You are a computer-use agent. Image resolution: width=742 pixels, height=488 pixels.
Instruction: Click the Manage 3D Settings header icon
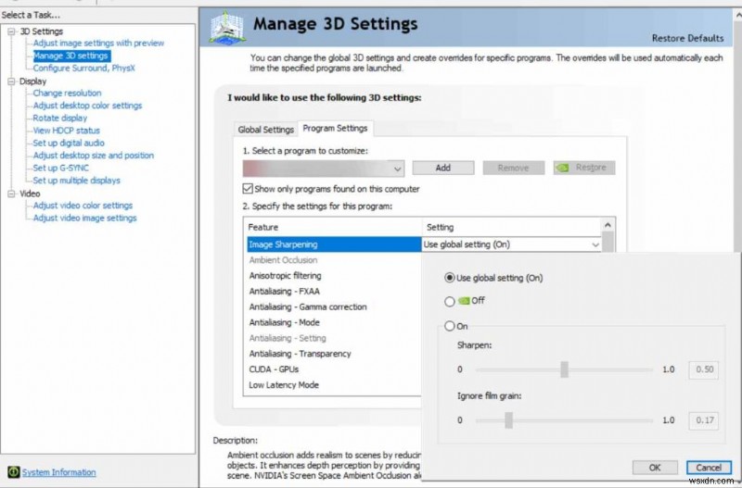pyautogui.click(x=227, y=28)
